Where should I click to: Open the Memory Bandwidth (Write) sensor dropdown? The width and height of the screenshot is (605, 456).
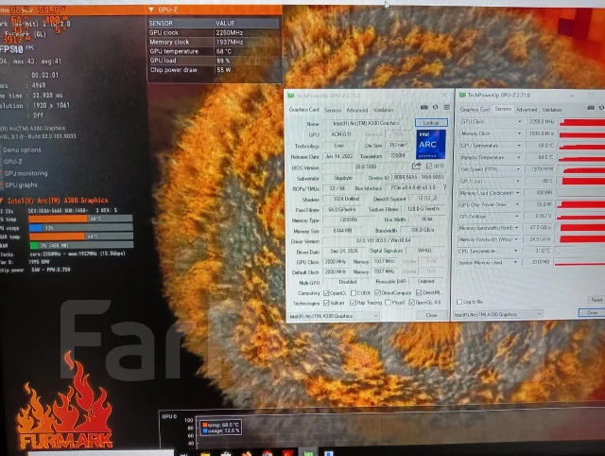[x=516, y=239]
